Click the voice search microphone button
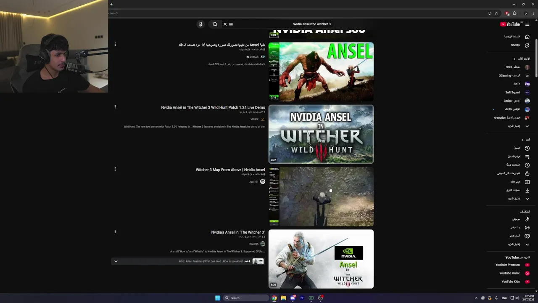 200,24
